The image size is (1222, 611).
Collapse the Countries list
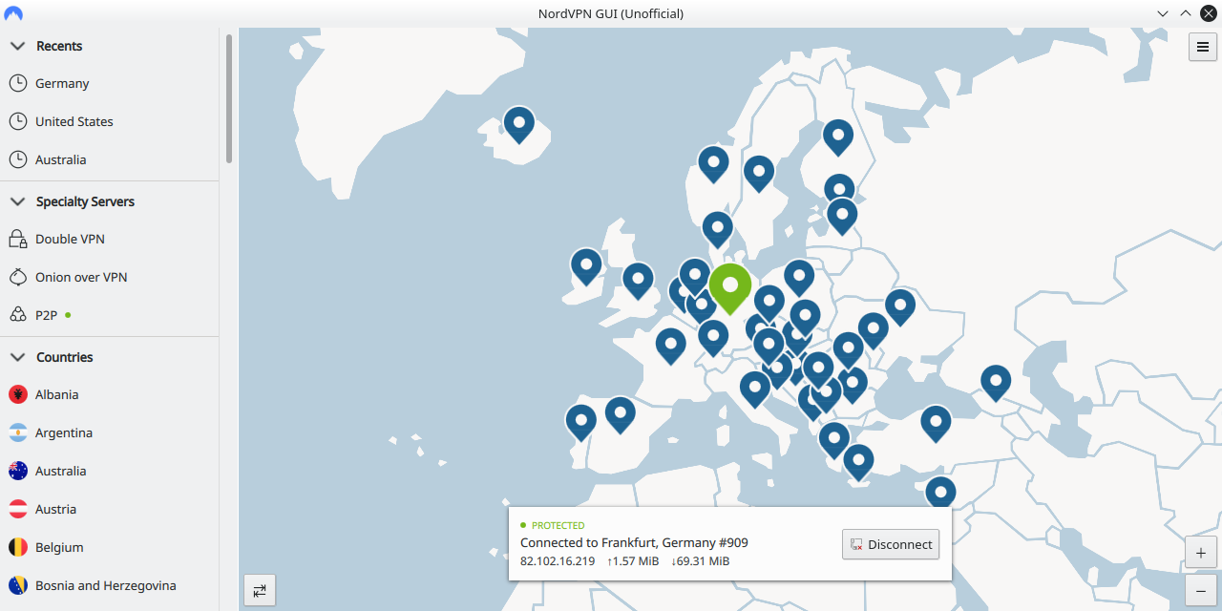point(16,357)
